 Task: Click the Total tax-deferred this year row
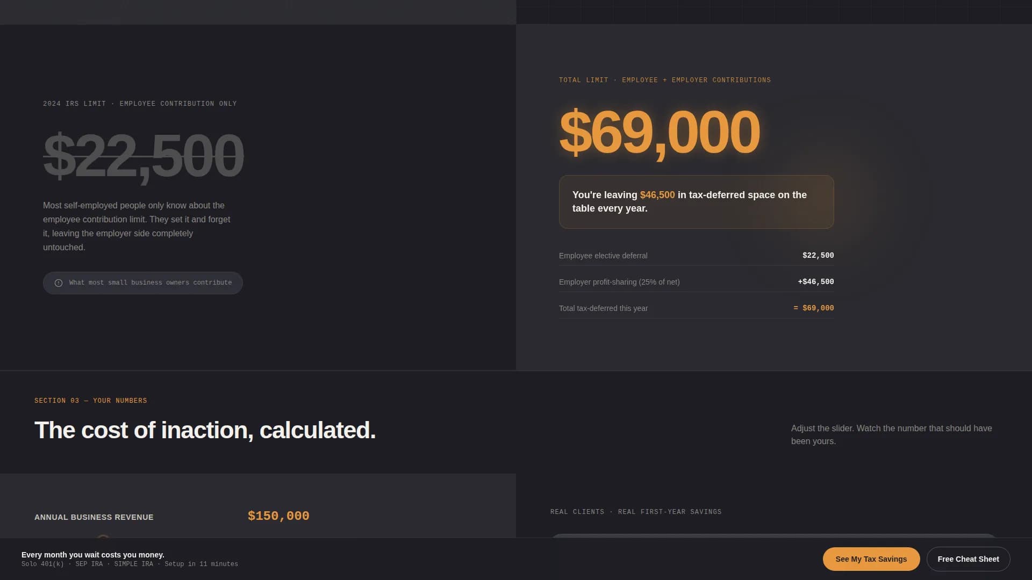point(696,308)
